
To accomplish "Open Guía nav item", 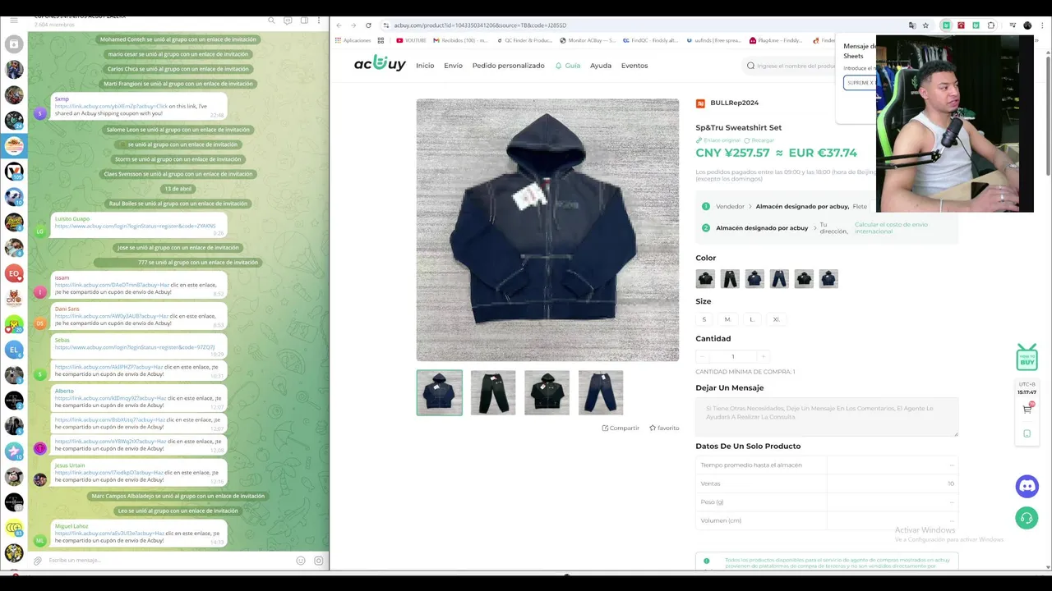I will [x=568, y=66].
